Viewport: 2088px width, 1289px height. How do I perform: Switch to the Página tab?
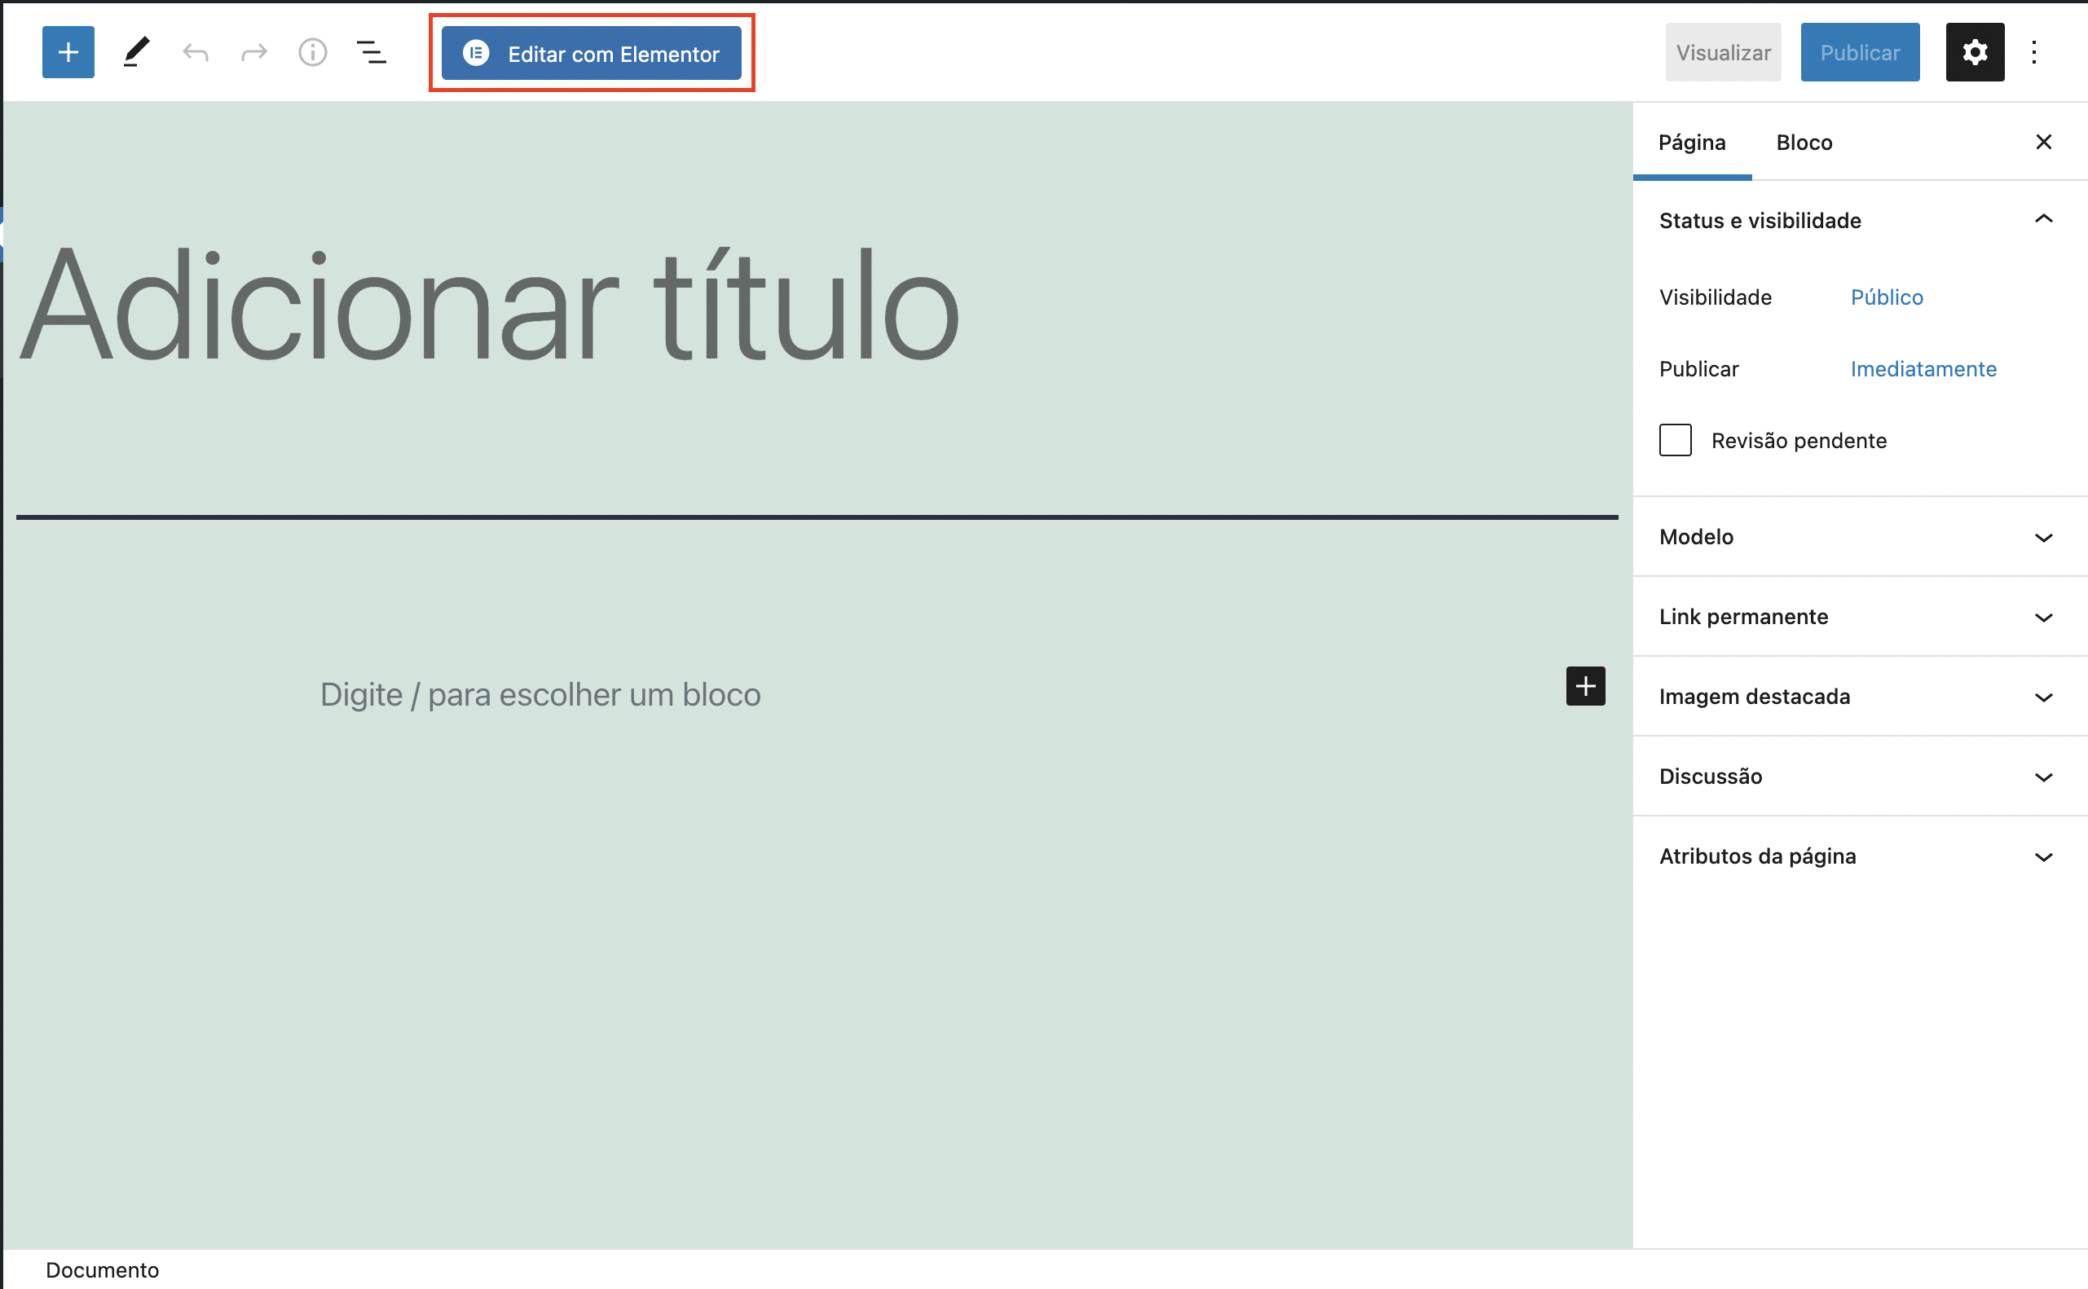pyautogui.click(x=1692, y=143)
